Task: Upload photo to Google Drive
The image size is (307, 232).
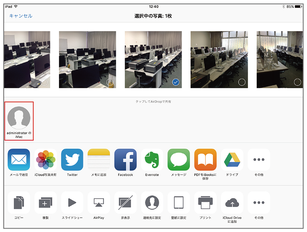Action: [x=232, y=160]
